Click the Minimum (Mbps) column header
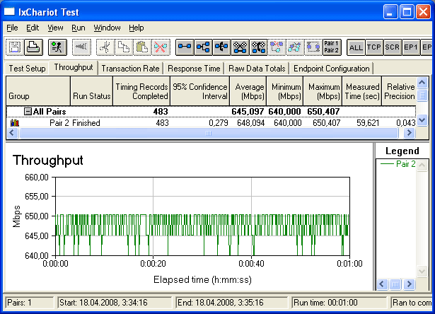This screenshot has width=435, height=314. tap(285, 91)
